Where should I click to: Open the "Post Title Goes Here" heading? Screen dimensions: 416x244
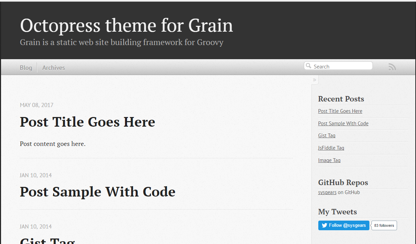pyautogui.click(x=87, y=122)
